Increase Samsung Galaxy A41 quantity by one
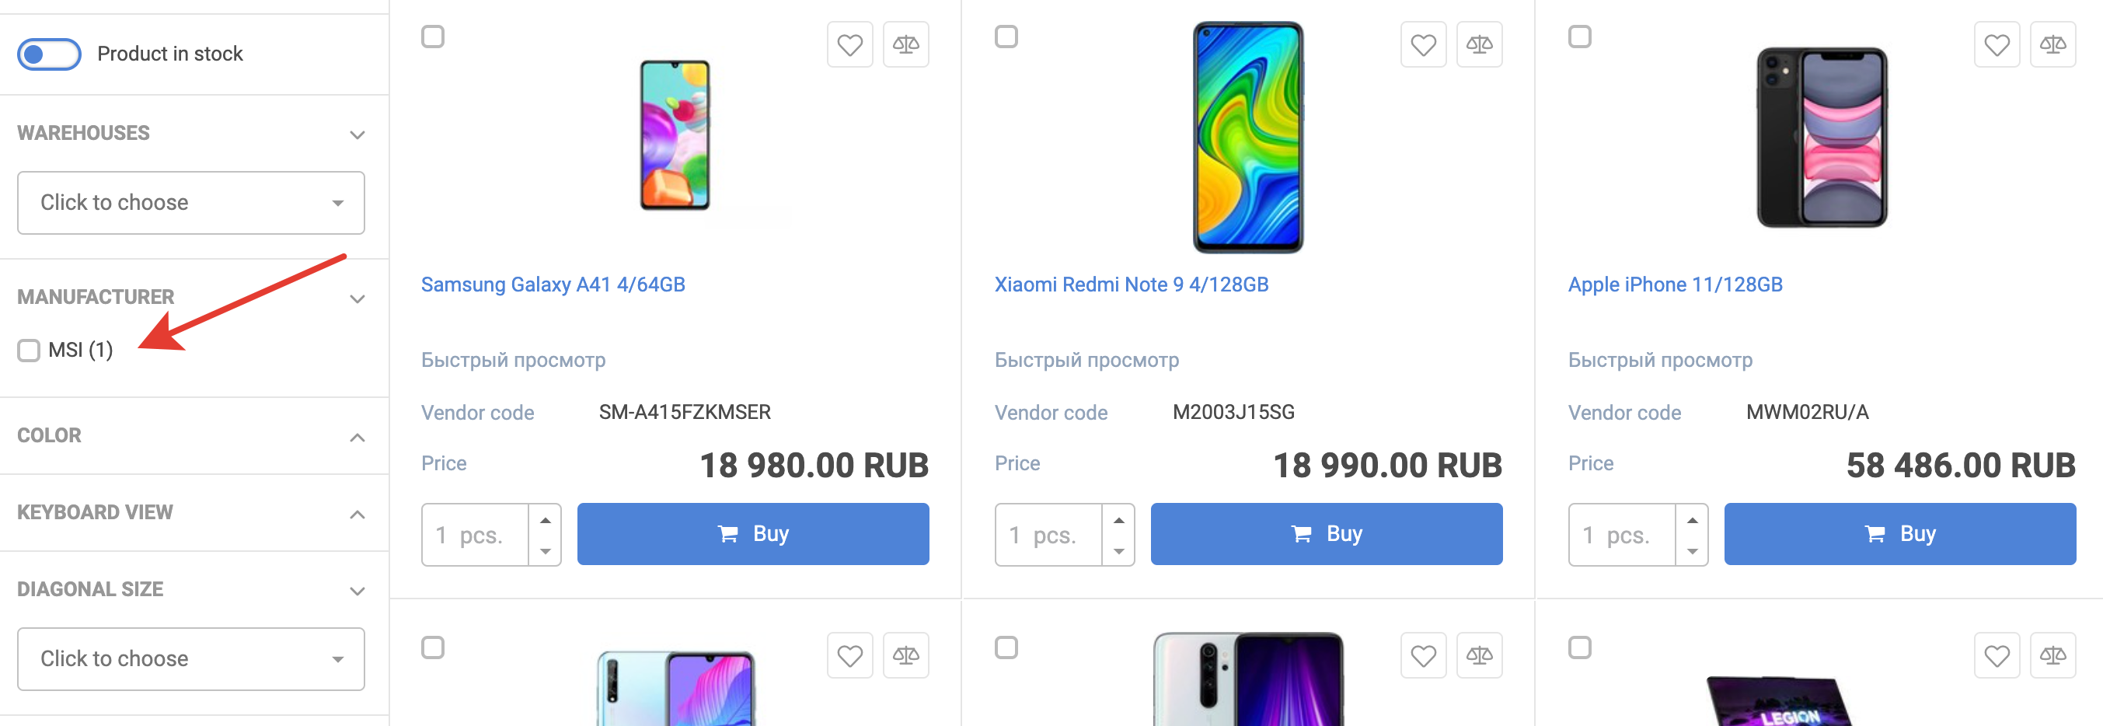Image resolution: width=2103 pixels, height=726 pixels. coord(546,520)
